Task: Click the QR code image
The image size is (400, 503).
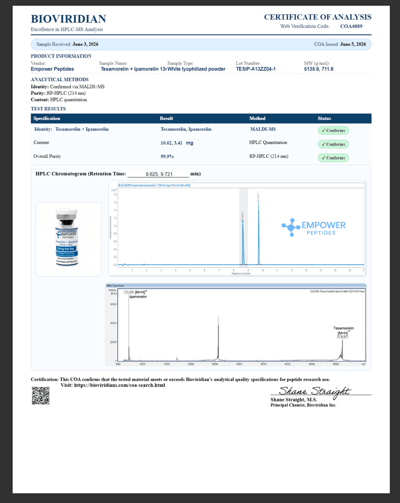Action: coord(40,396)
